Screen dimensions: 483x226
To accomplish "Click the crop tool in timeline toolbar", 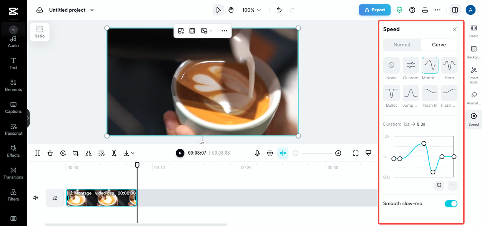I will (x=76, y=153).
